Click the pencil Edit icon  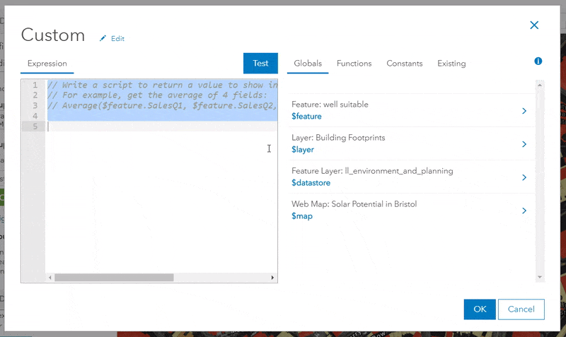[x=103, y=38]
